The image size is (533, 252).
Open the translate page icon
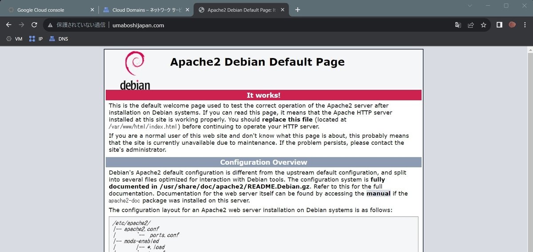coord(458,25)
